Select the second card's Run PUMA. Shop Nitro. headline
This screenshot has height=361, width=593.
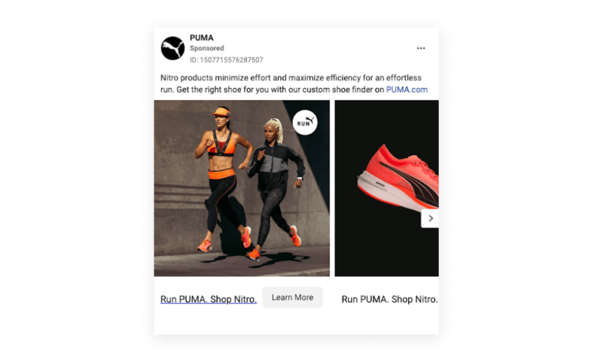(x=390, y=299)
